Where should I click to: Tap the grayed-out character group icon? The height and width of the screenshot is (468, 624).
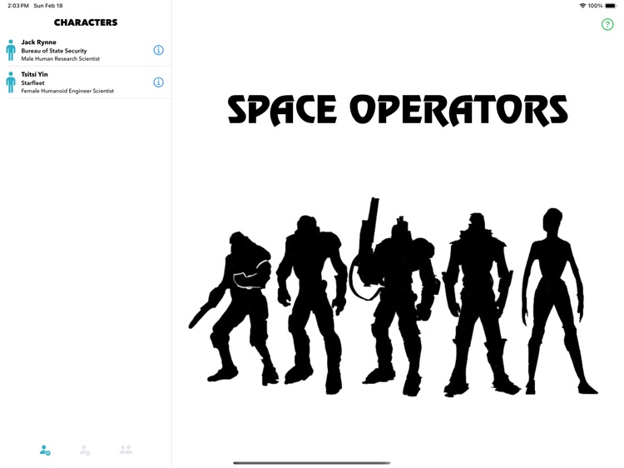126,450
